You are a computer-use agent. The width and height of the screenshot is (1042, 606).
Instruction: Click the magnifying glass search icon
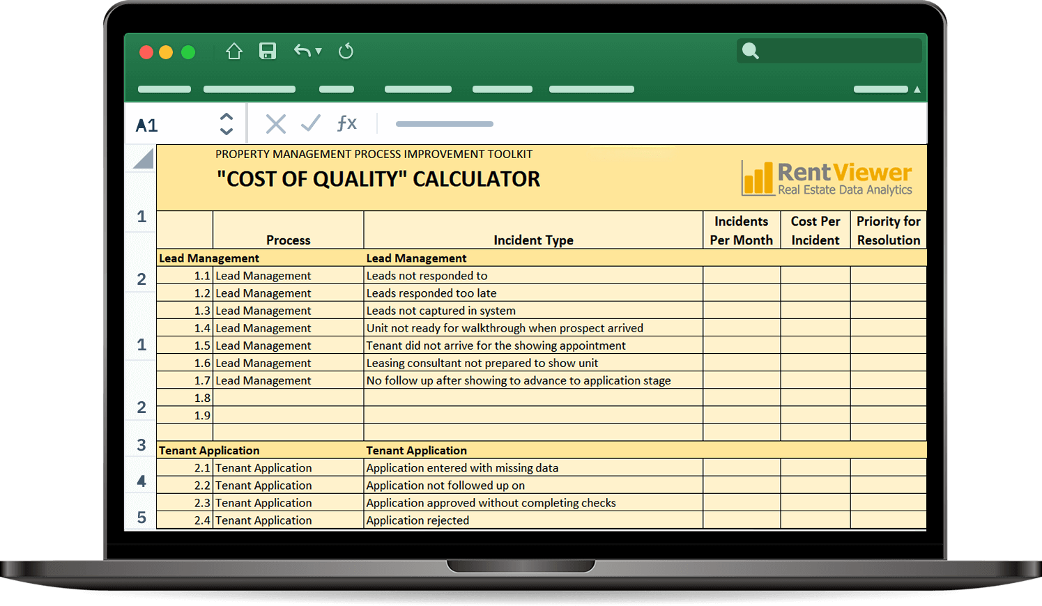[750, 51]
